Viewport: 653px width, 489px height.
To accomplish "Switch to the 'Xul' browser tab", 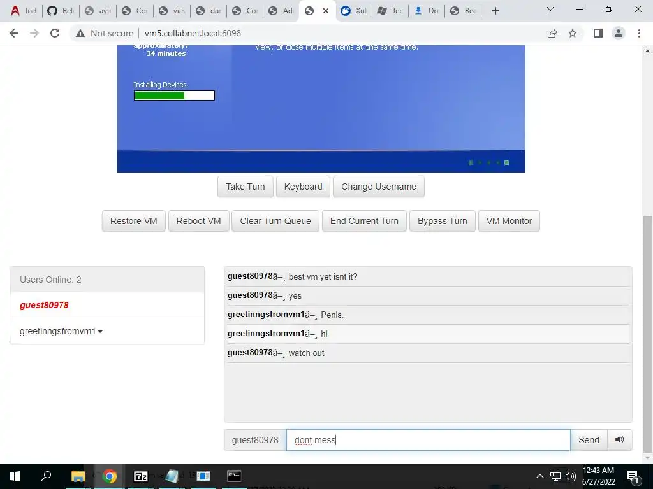I will pos(354,11).
